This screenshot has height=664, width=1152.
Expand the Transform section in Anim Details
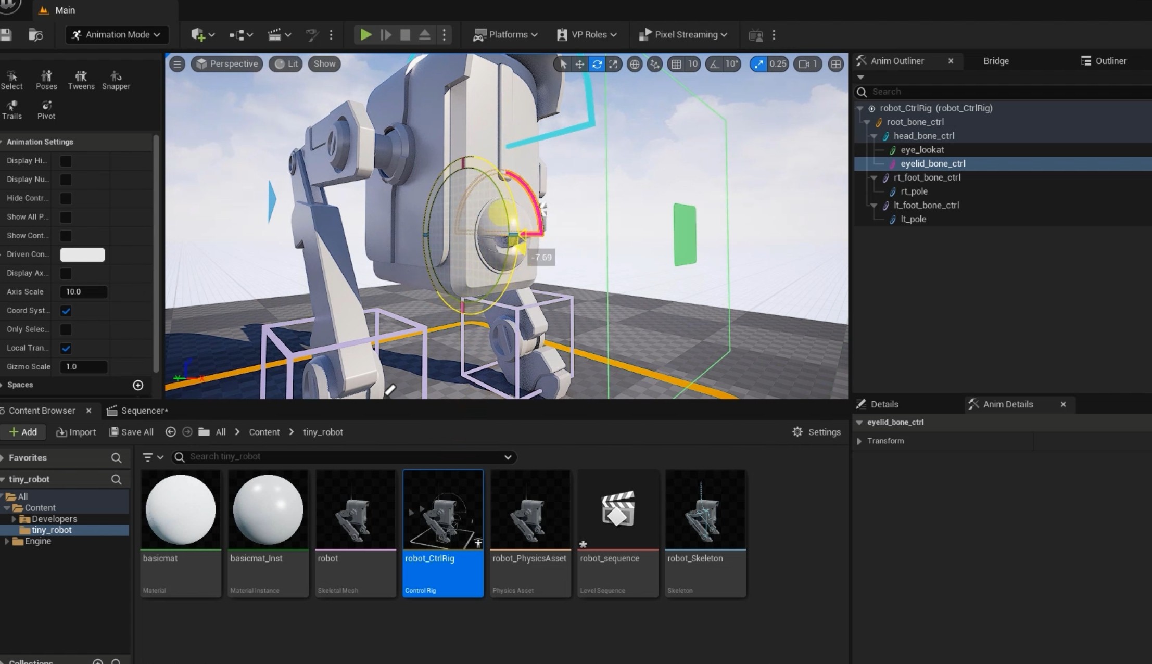(x=859, y=441)
